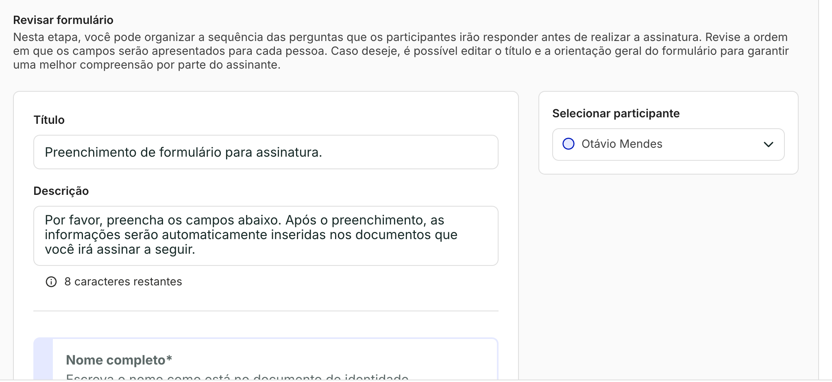Click the '8 caracteres restantes' text
The width and height of the screenshot is (832, 382).
coord(123,282)
